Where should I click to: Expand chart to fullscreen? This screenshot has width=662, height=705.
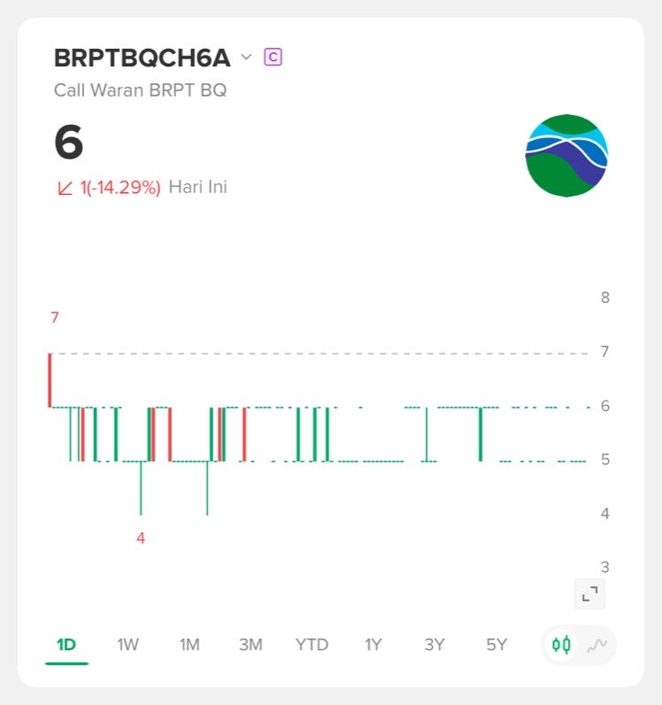pos(589,594)
